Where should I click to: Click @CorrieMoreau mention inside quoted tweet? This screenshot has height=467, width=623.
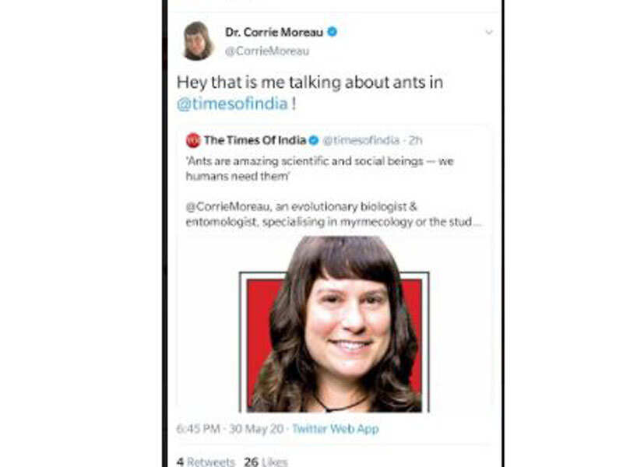pyautogui.click(x=224, y=207)
